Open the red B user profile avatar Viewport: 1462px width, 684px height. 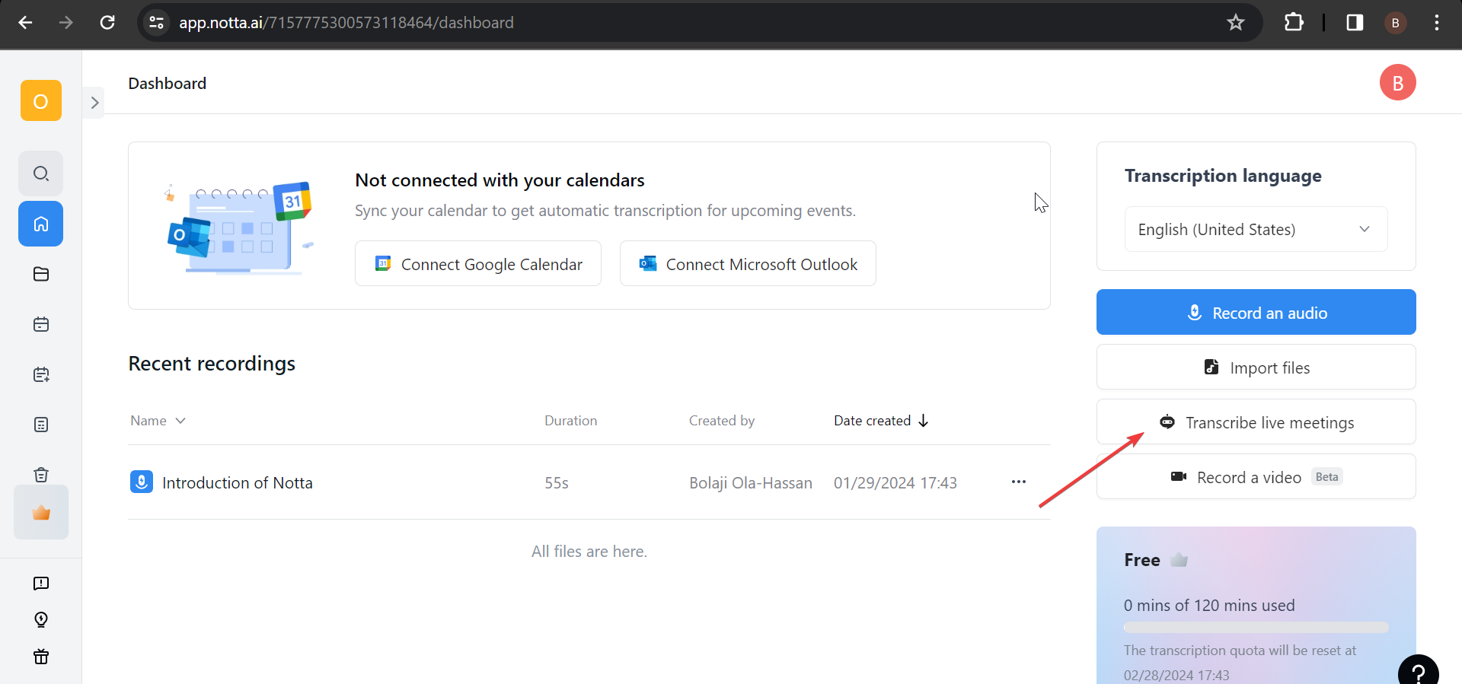tap(1398, 82)
